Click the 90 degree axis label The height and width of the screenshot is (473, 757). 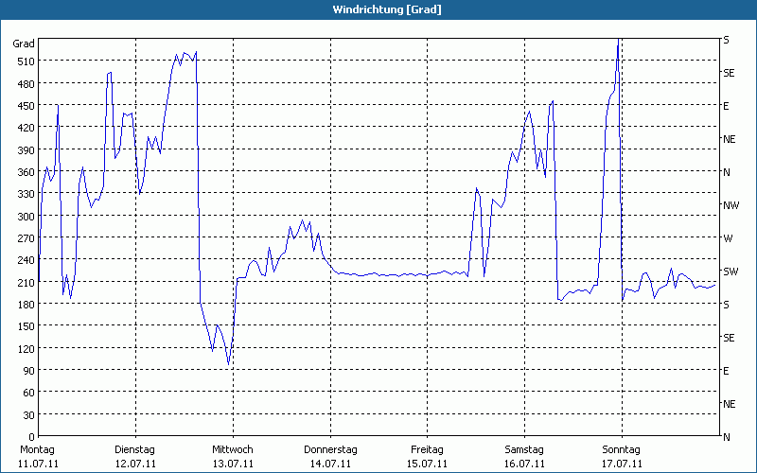click(29, 371)
